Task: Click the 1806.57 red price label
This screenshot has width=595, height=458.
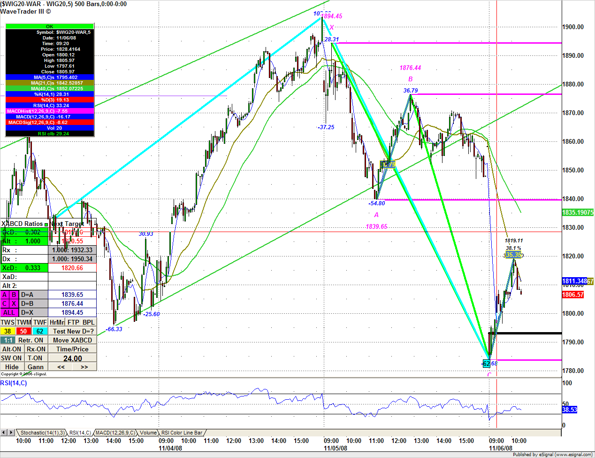Action: pyautogui.click(x=573, y=295)
